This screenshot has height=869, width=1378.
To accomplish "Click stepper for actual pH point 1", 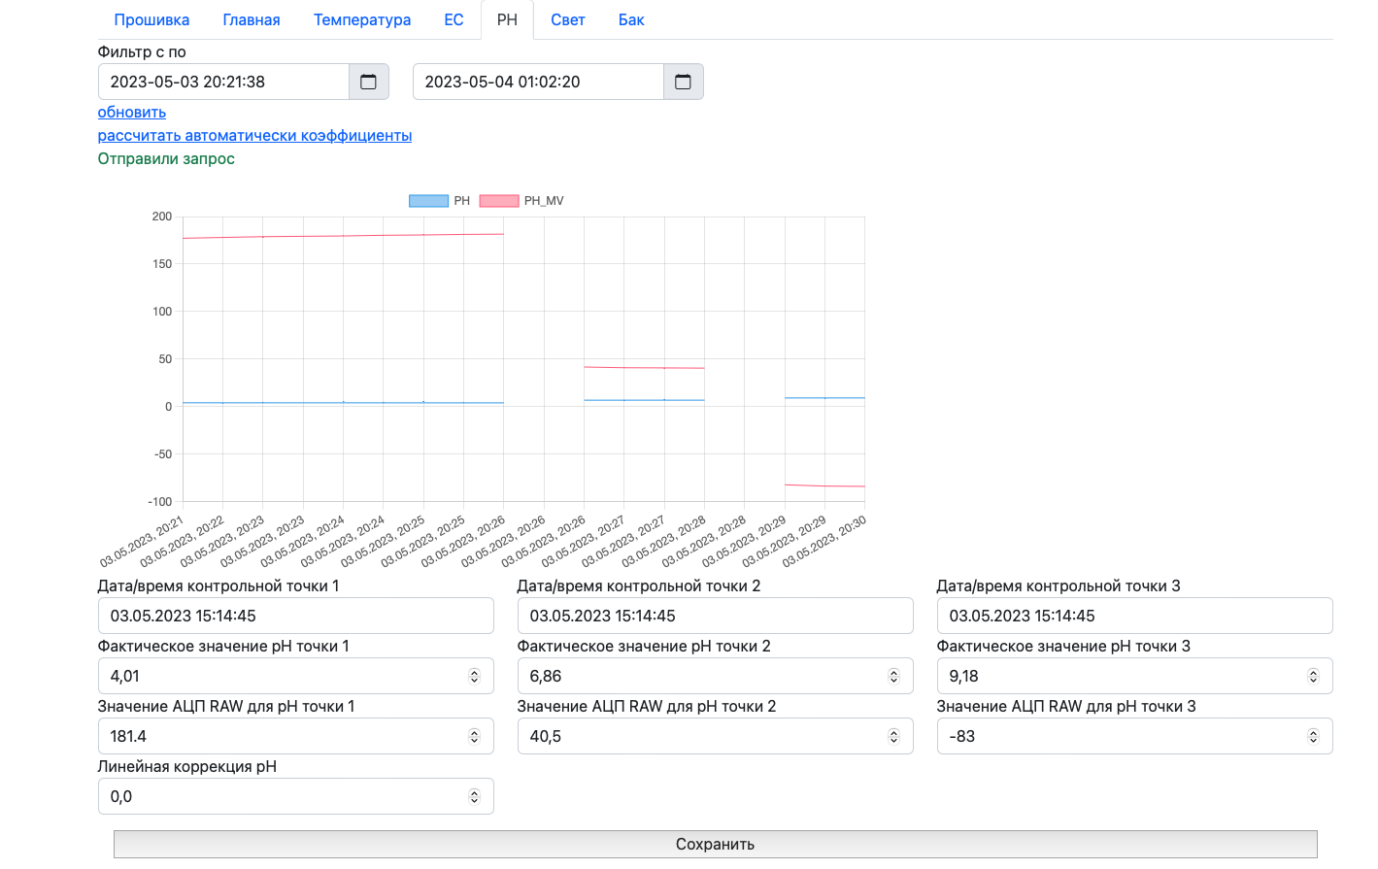I will tap(474, 676).
